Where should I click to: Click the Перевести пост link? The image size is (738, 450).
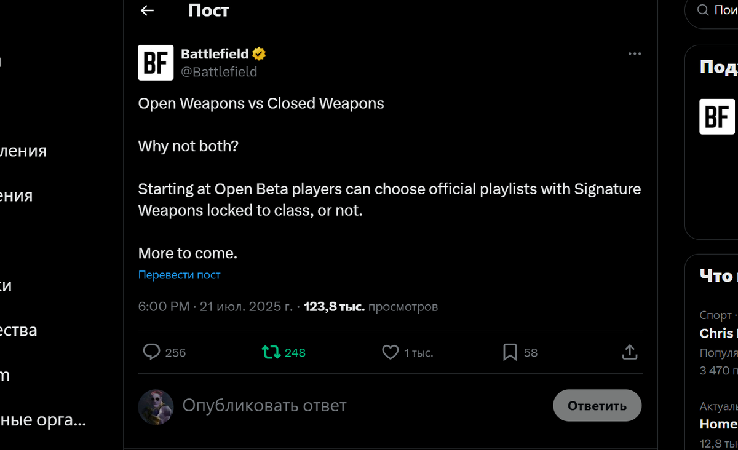pyautogui.click(x=179, y=275)
